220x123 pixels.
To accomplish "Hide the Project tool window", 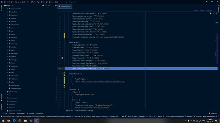I will pos(56,5).
